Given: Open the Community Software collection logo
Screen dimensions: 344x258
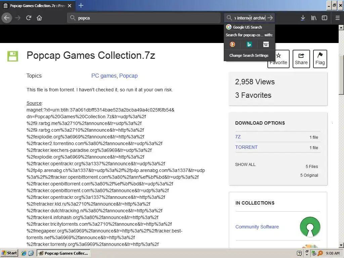Looking at the screenshot, I should click(x=310, y=227).
